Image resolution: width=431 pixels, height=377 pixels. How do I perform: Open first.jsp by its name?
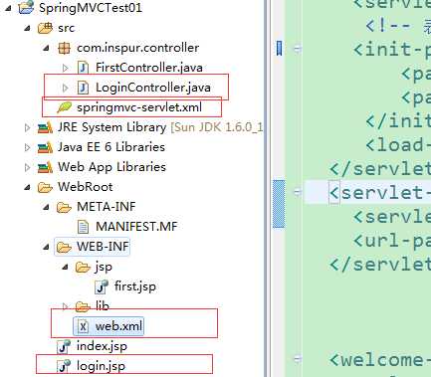point(135,286)
